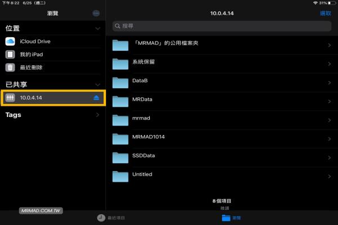
Task: Select 我的 iPad location
Action: (32, 54)
